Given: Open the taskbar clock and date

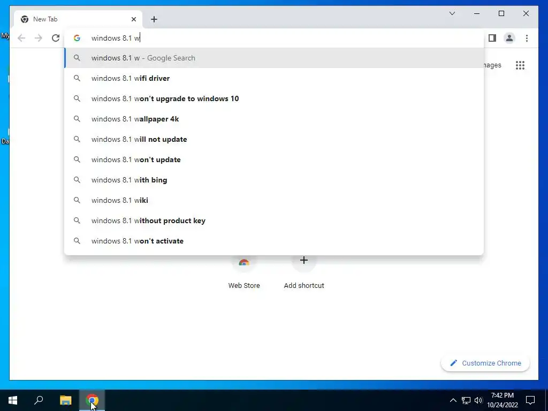Looking at the screenshot, I should click(502, 400).
